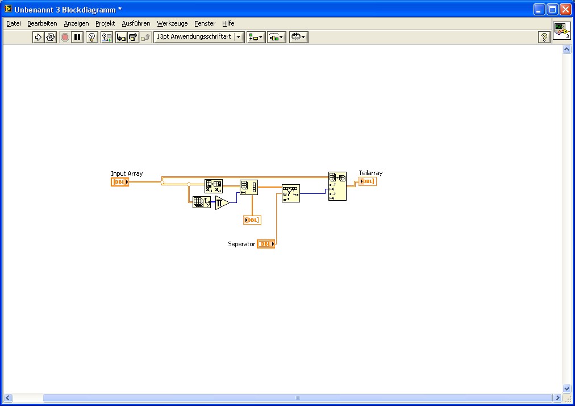The width and height of the screenshot is (575, 406).
Task: Open the Align Objects dropdown
Action: pyautogui.click(x=256, y=37)
